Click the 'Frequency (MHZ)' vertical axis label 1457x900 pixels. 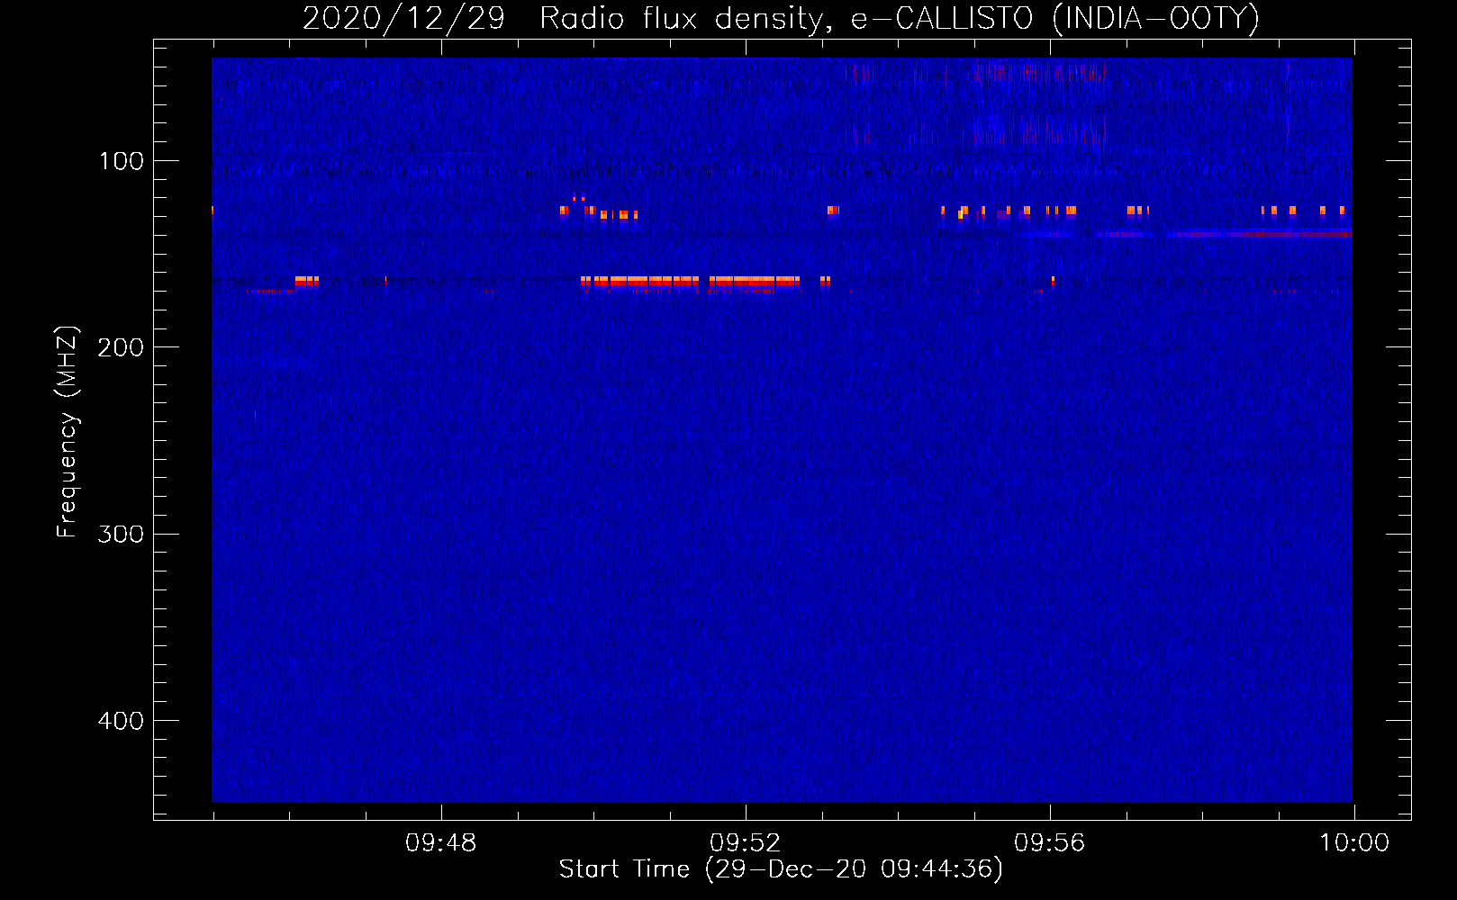click(68, 431)
